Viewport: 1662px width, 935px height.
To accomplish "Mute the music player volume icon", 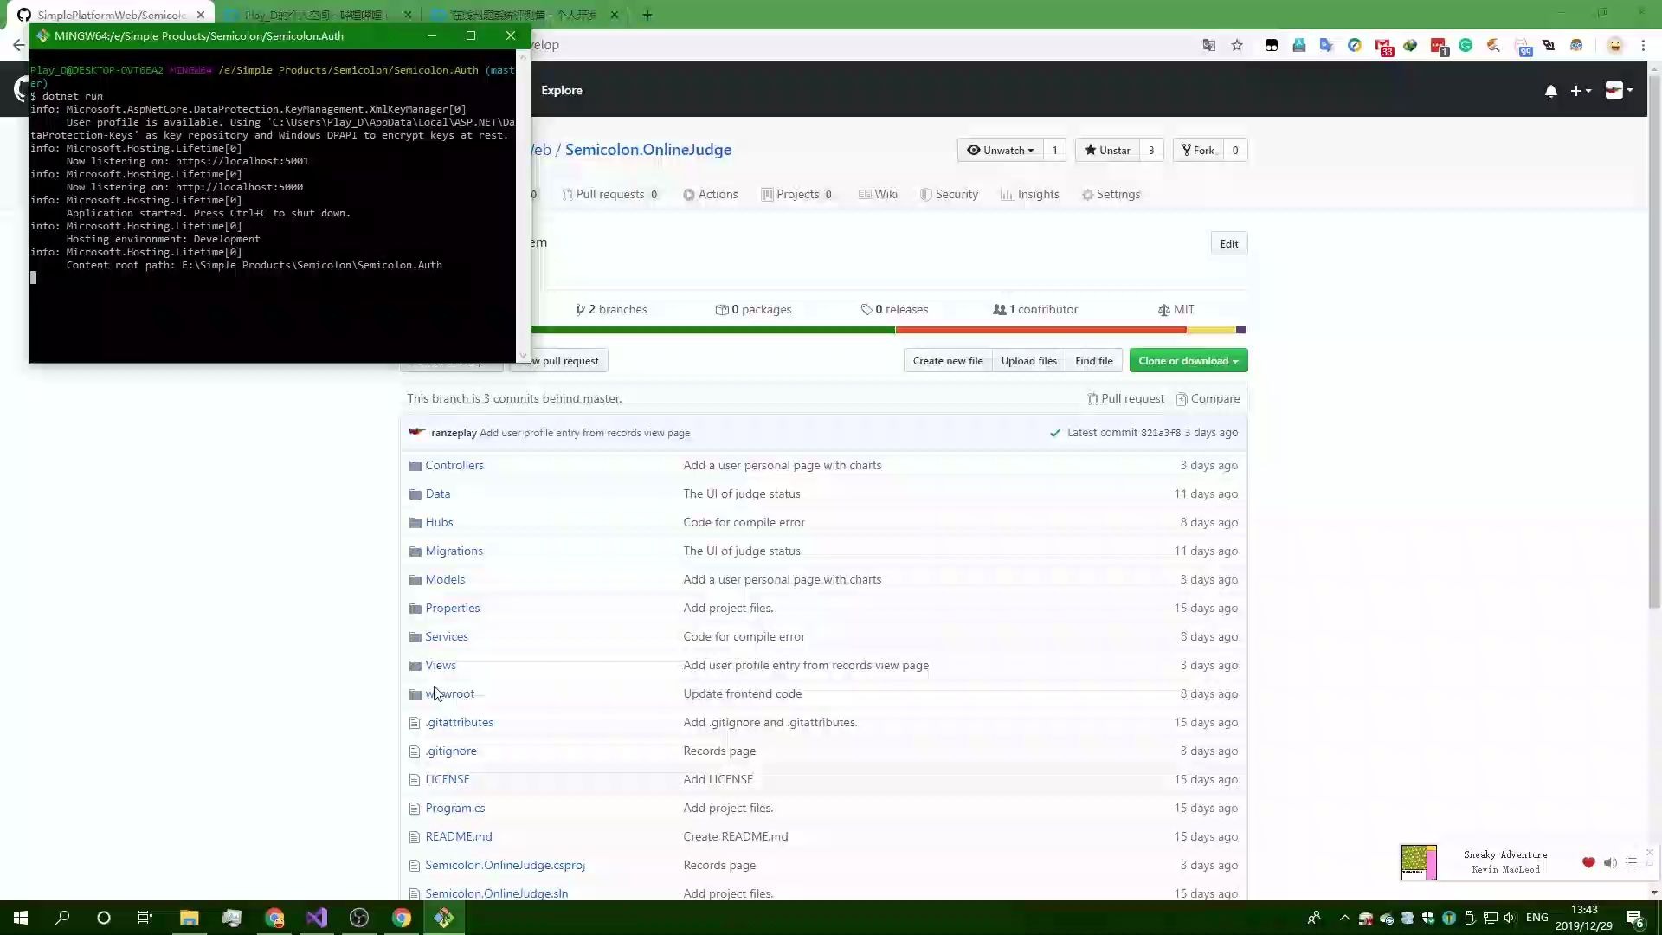I will [1610, 862].
